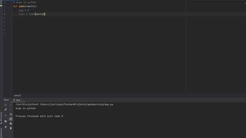Click the Up the stack trace arrow
The image size is (246, 138).
(x=11, y=105)
